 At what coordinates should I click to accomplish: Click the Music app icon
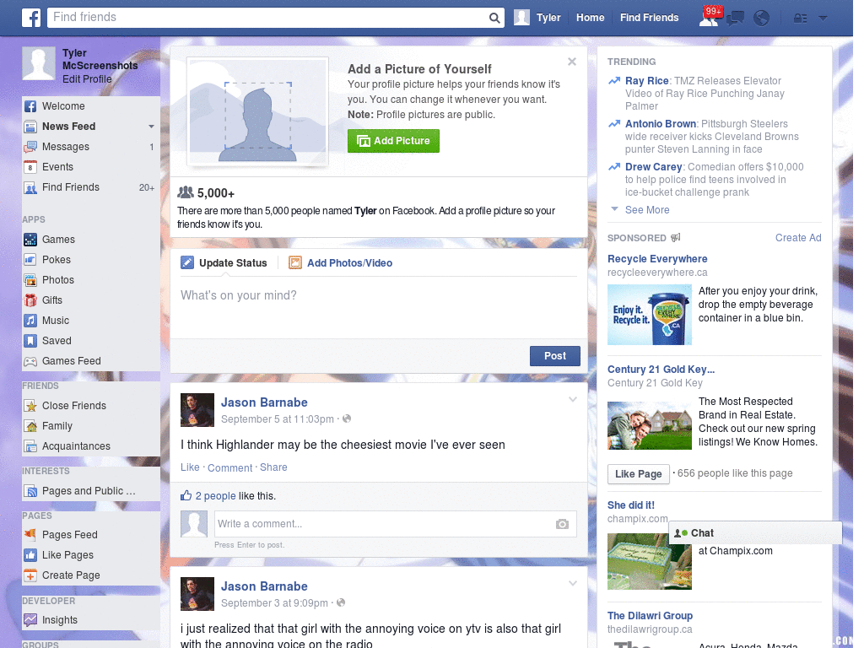30,321
